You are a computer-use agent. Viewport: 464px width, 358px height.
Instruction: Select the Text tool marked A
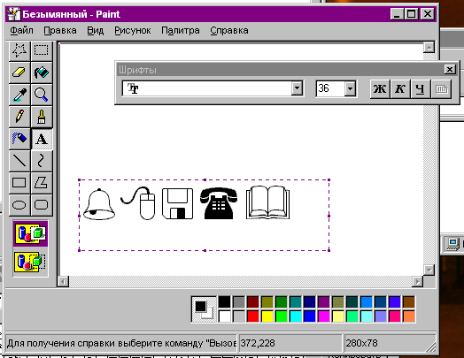point(42,139)
